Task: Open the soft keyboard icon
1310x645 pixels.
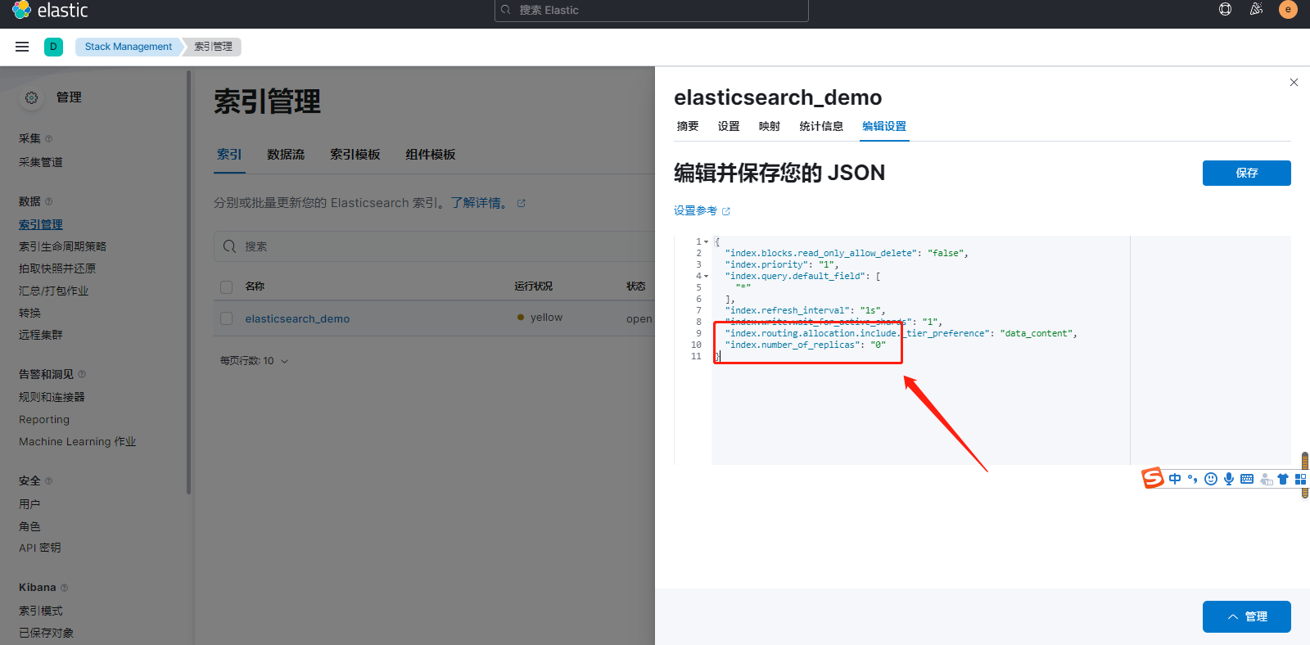Action: 1247,479
